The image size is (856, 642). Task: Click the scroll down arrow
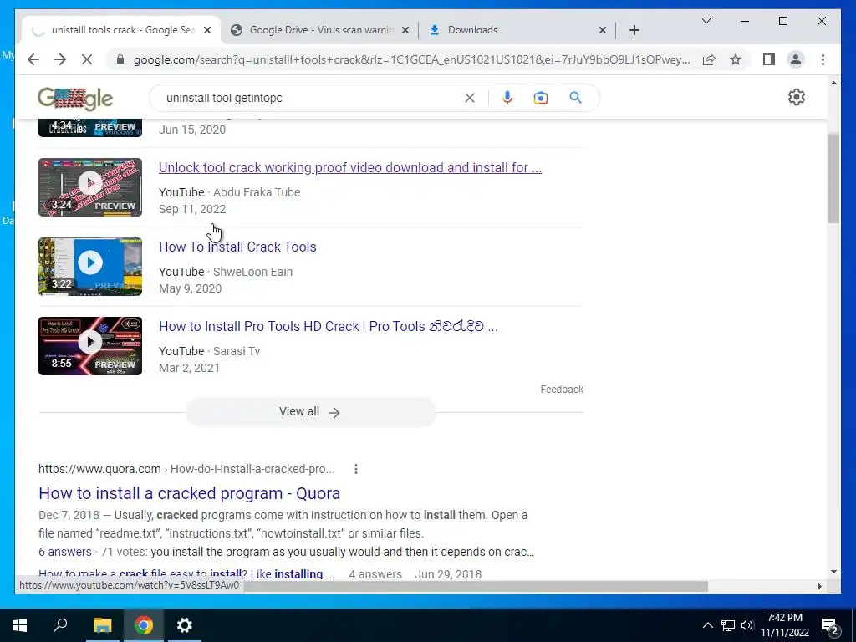(x=833, y=572)
